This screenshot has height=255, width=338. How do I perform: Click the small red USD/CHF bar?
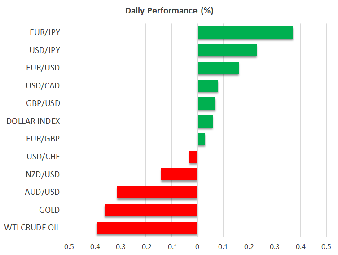coord(193,157)
